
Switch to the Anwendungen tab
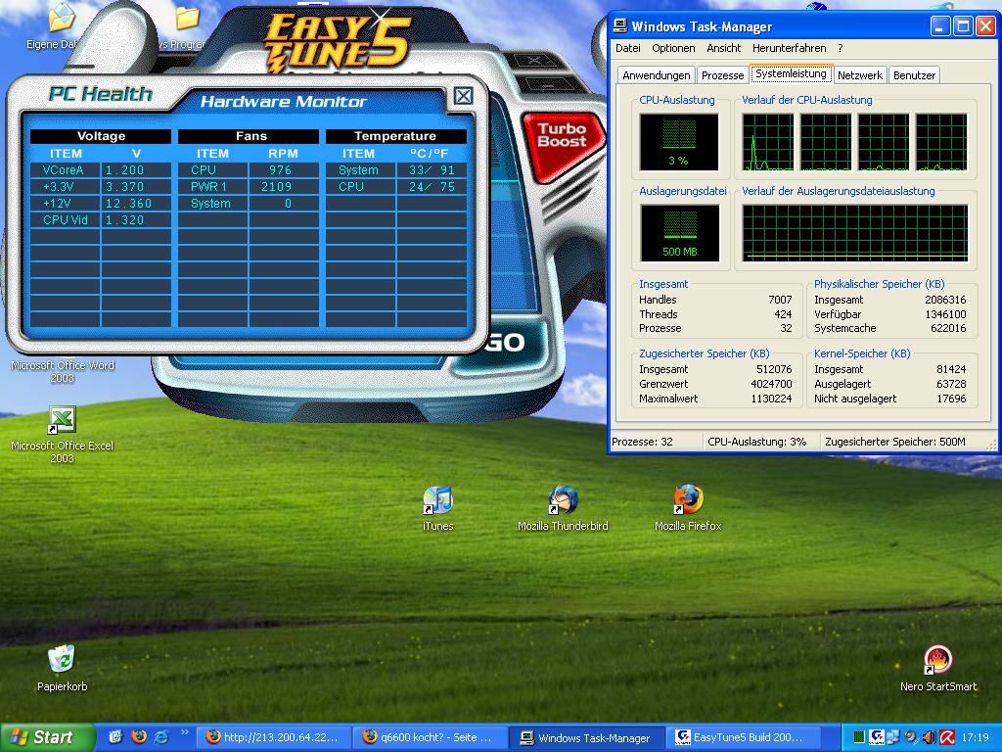[x=657, y=75]
